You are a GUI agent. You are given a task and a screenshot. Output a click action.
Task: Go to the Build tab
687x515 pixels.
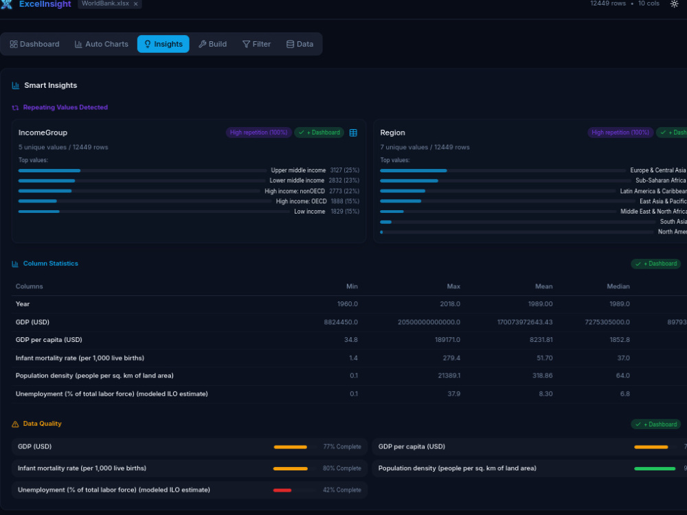(x=213, y=44)
